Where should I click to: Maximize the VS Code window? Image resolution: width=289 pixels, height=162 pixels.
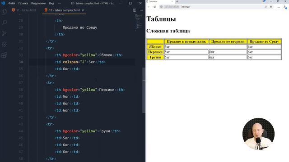click(x=131, y=3)
